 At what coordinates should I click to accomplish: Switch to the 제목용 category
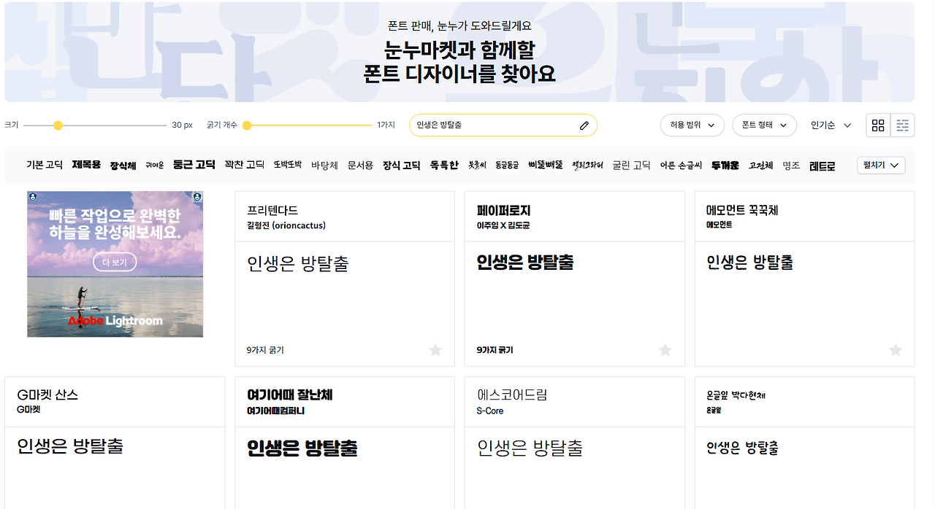click(x=85, y=165)
